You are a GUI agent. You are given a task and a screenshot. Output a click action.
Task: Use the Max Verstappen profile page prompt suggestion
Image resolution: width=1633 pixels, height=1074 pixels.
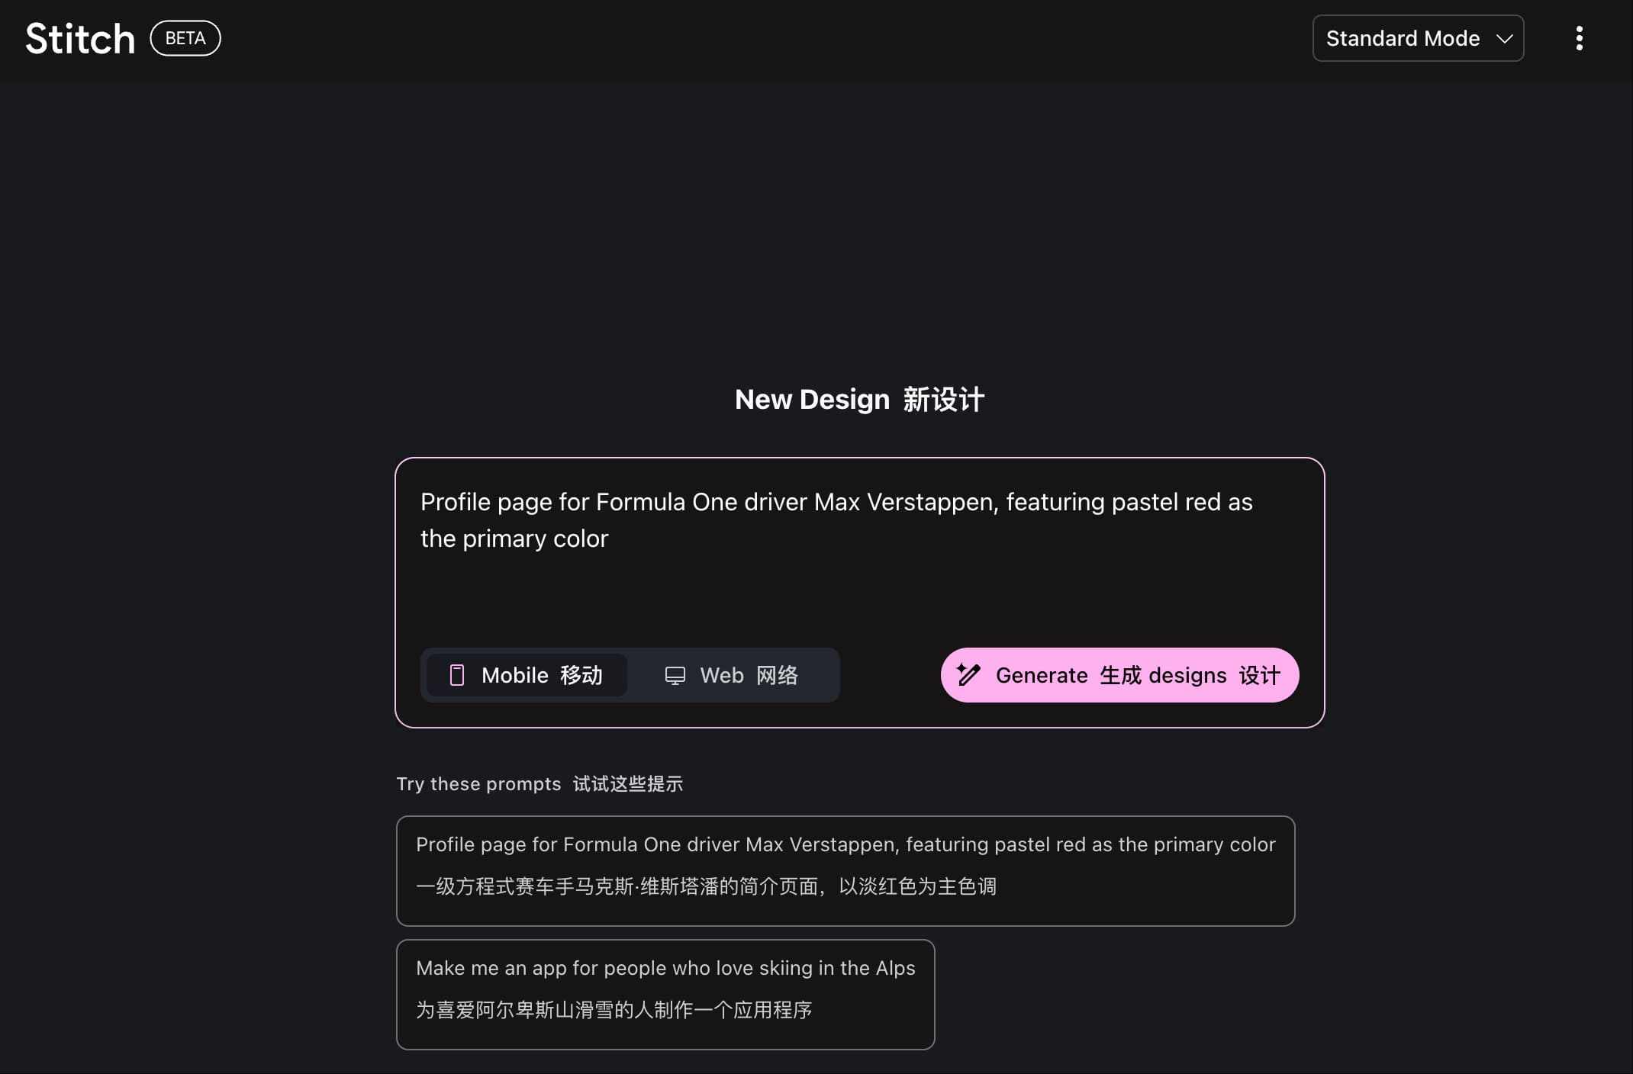(x=845, y=845)
